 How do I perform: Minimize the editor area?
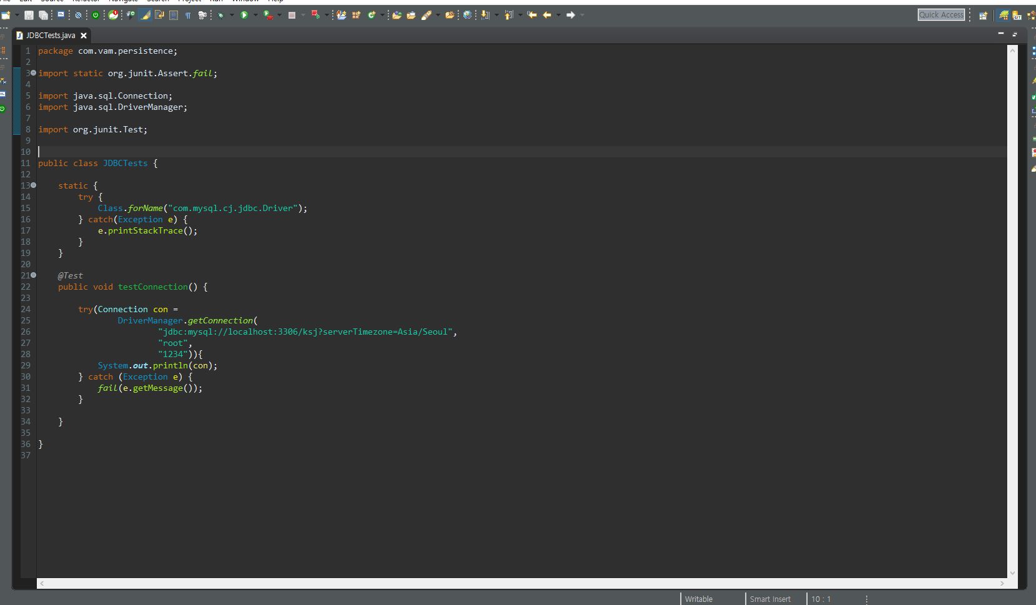[1001, 34]
